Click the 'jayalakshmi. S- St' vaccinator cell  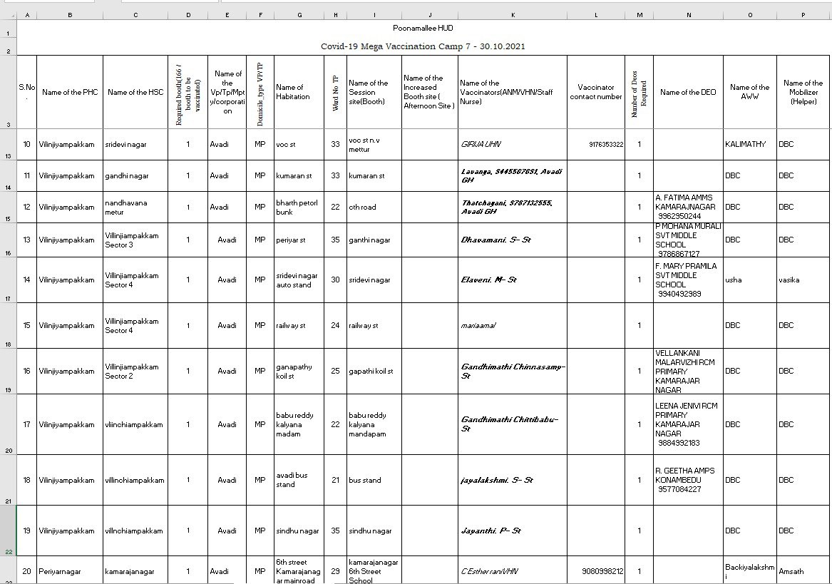513,480
